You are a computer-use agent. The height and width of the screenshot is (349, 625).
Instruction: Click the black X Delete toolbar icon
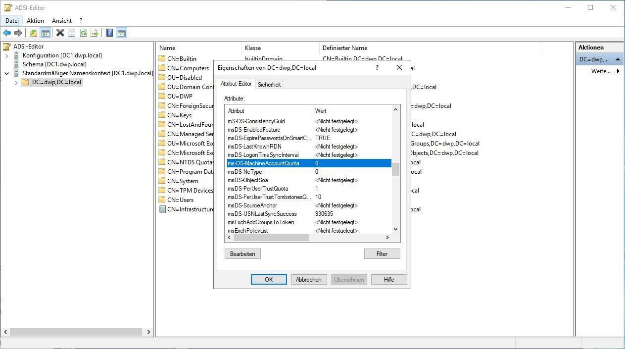pyautogui.click(x=60, y=33)
